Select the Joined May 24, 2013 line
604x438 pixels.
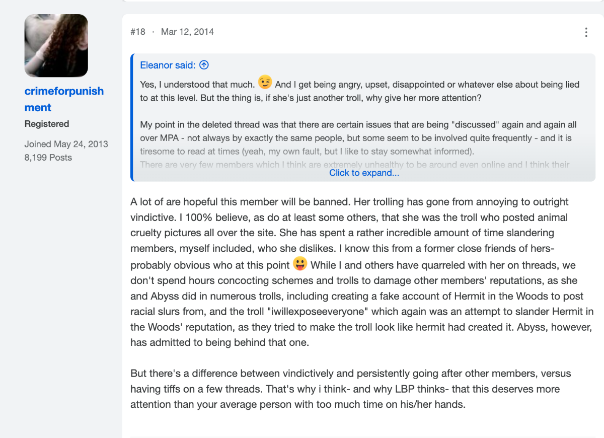(x=66, y=144)
